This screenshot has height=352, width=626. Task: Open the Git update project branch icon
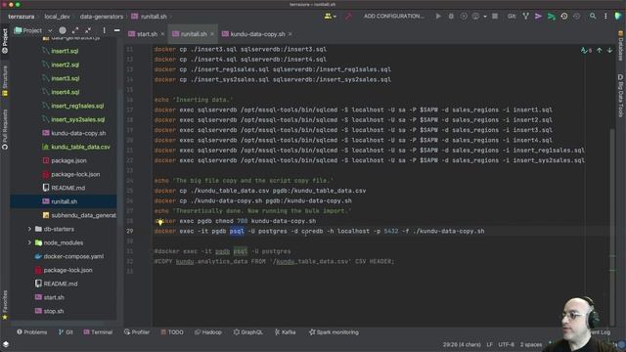(526, 17)
